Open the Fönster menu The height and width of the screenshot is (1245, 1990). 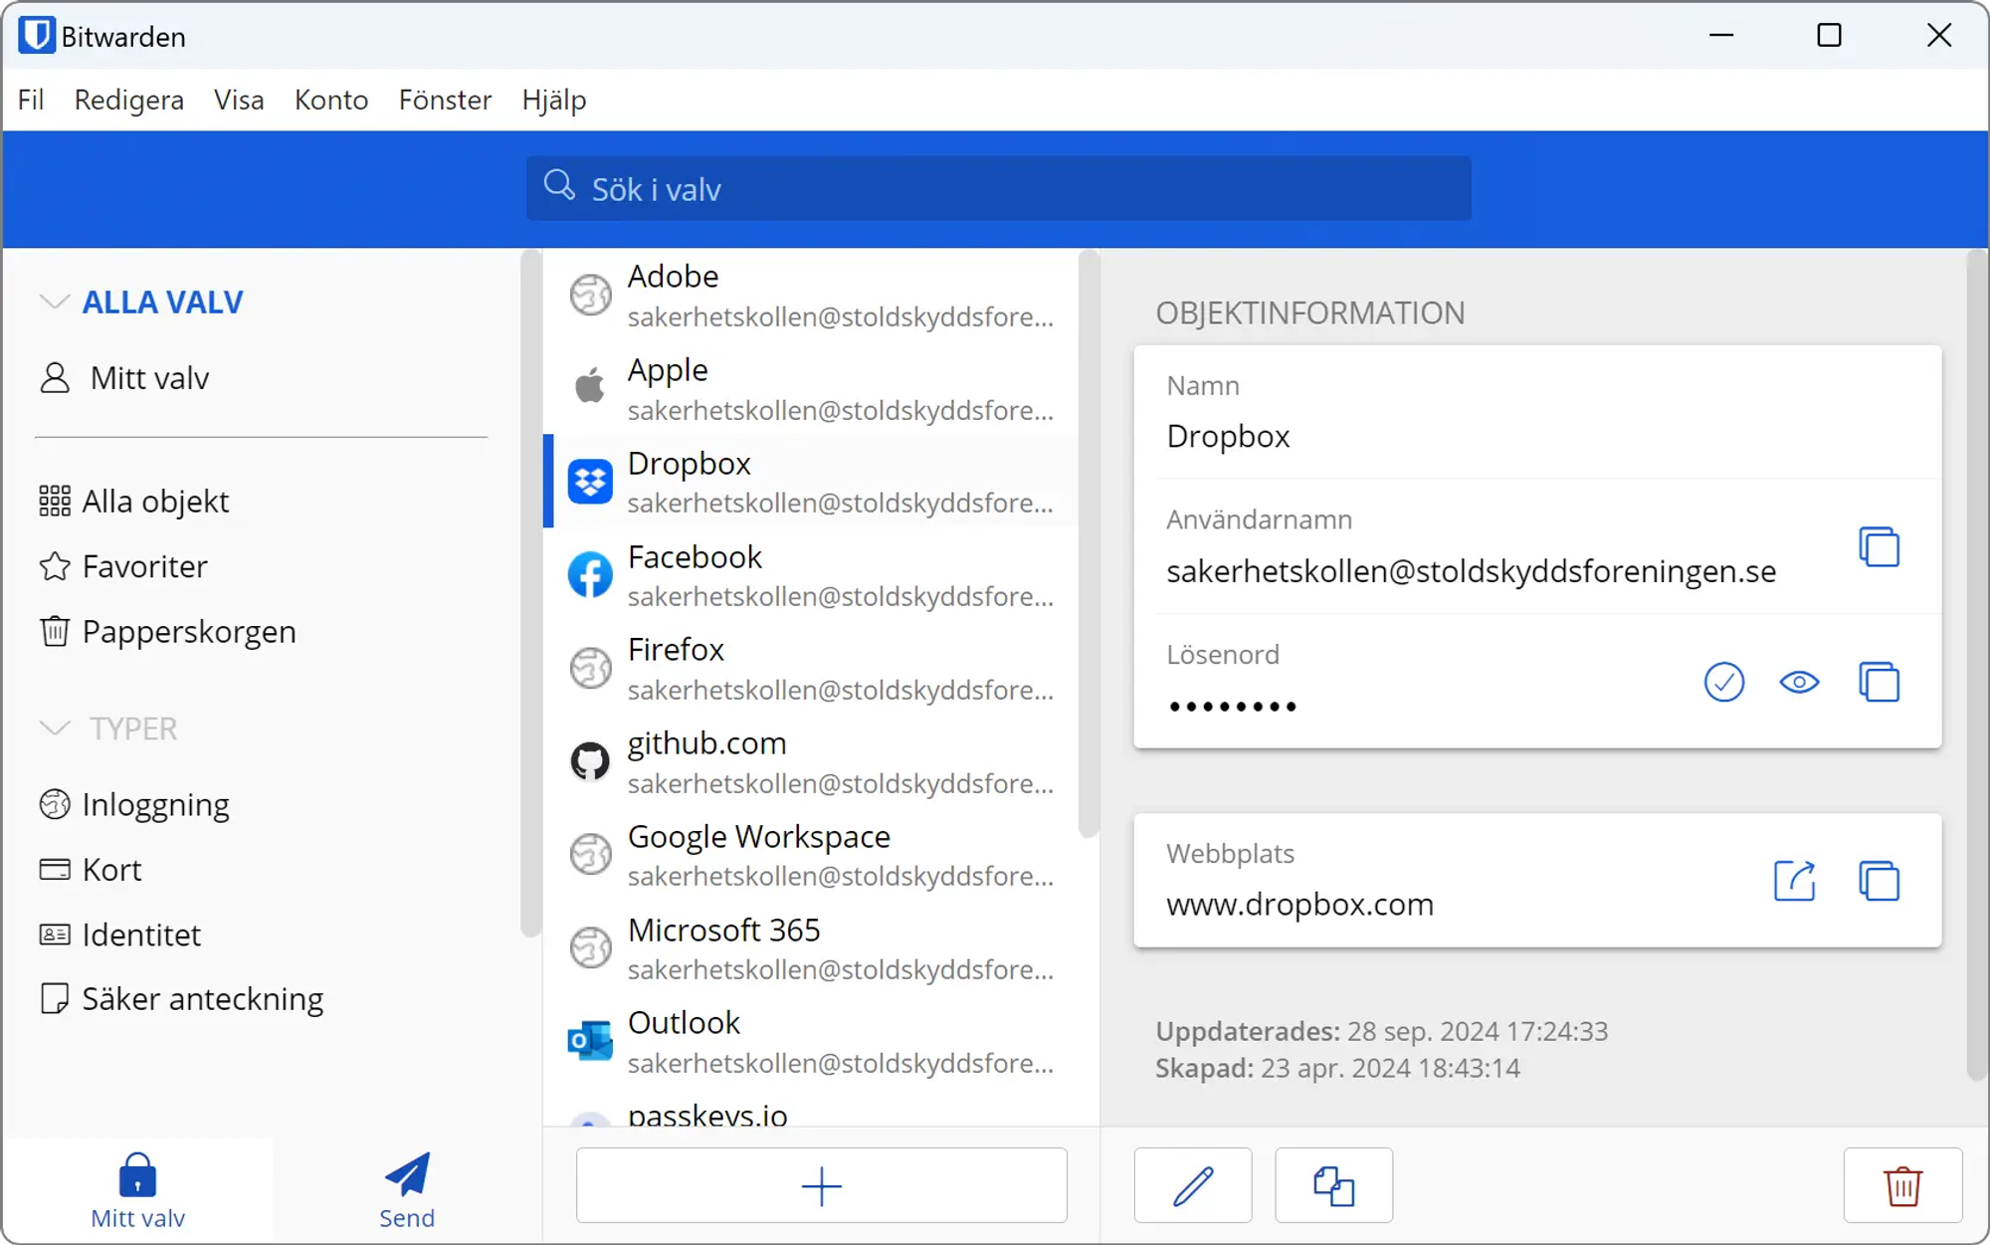(x=445, y=100)
